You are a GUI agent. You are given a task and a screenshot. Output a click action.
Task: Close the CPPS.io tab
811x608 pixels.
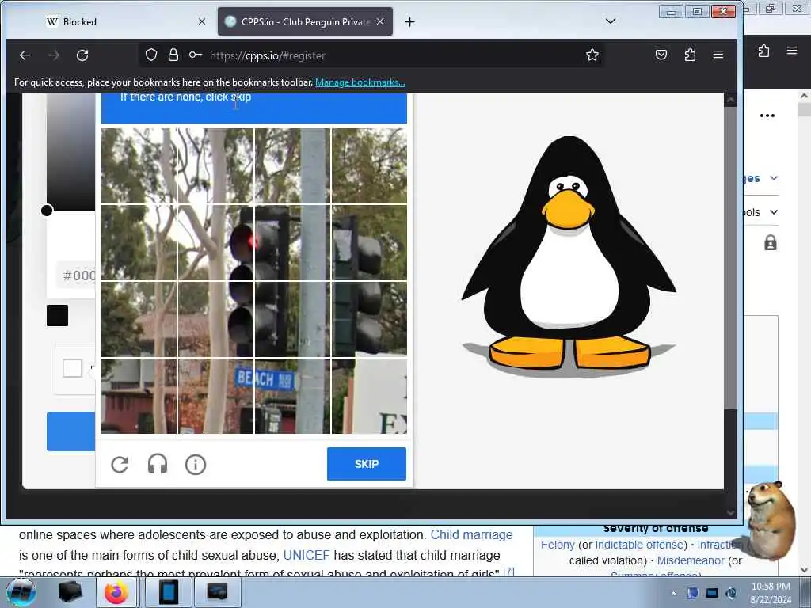pyautogui.click(x=380, y=21)
